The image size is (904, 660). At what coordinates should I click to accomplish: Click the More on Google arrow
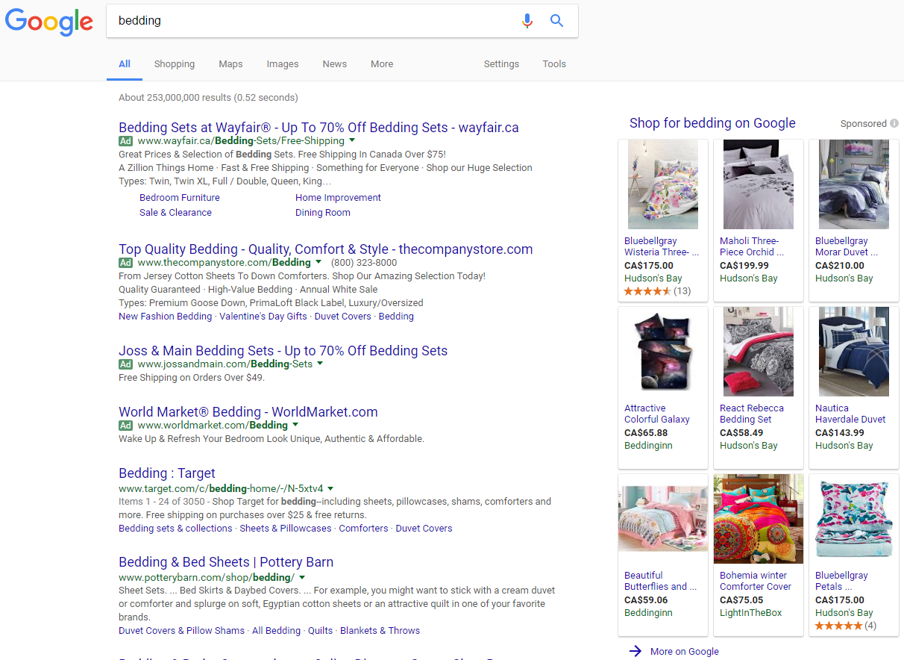(635, 651)
